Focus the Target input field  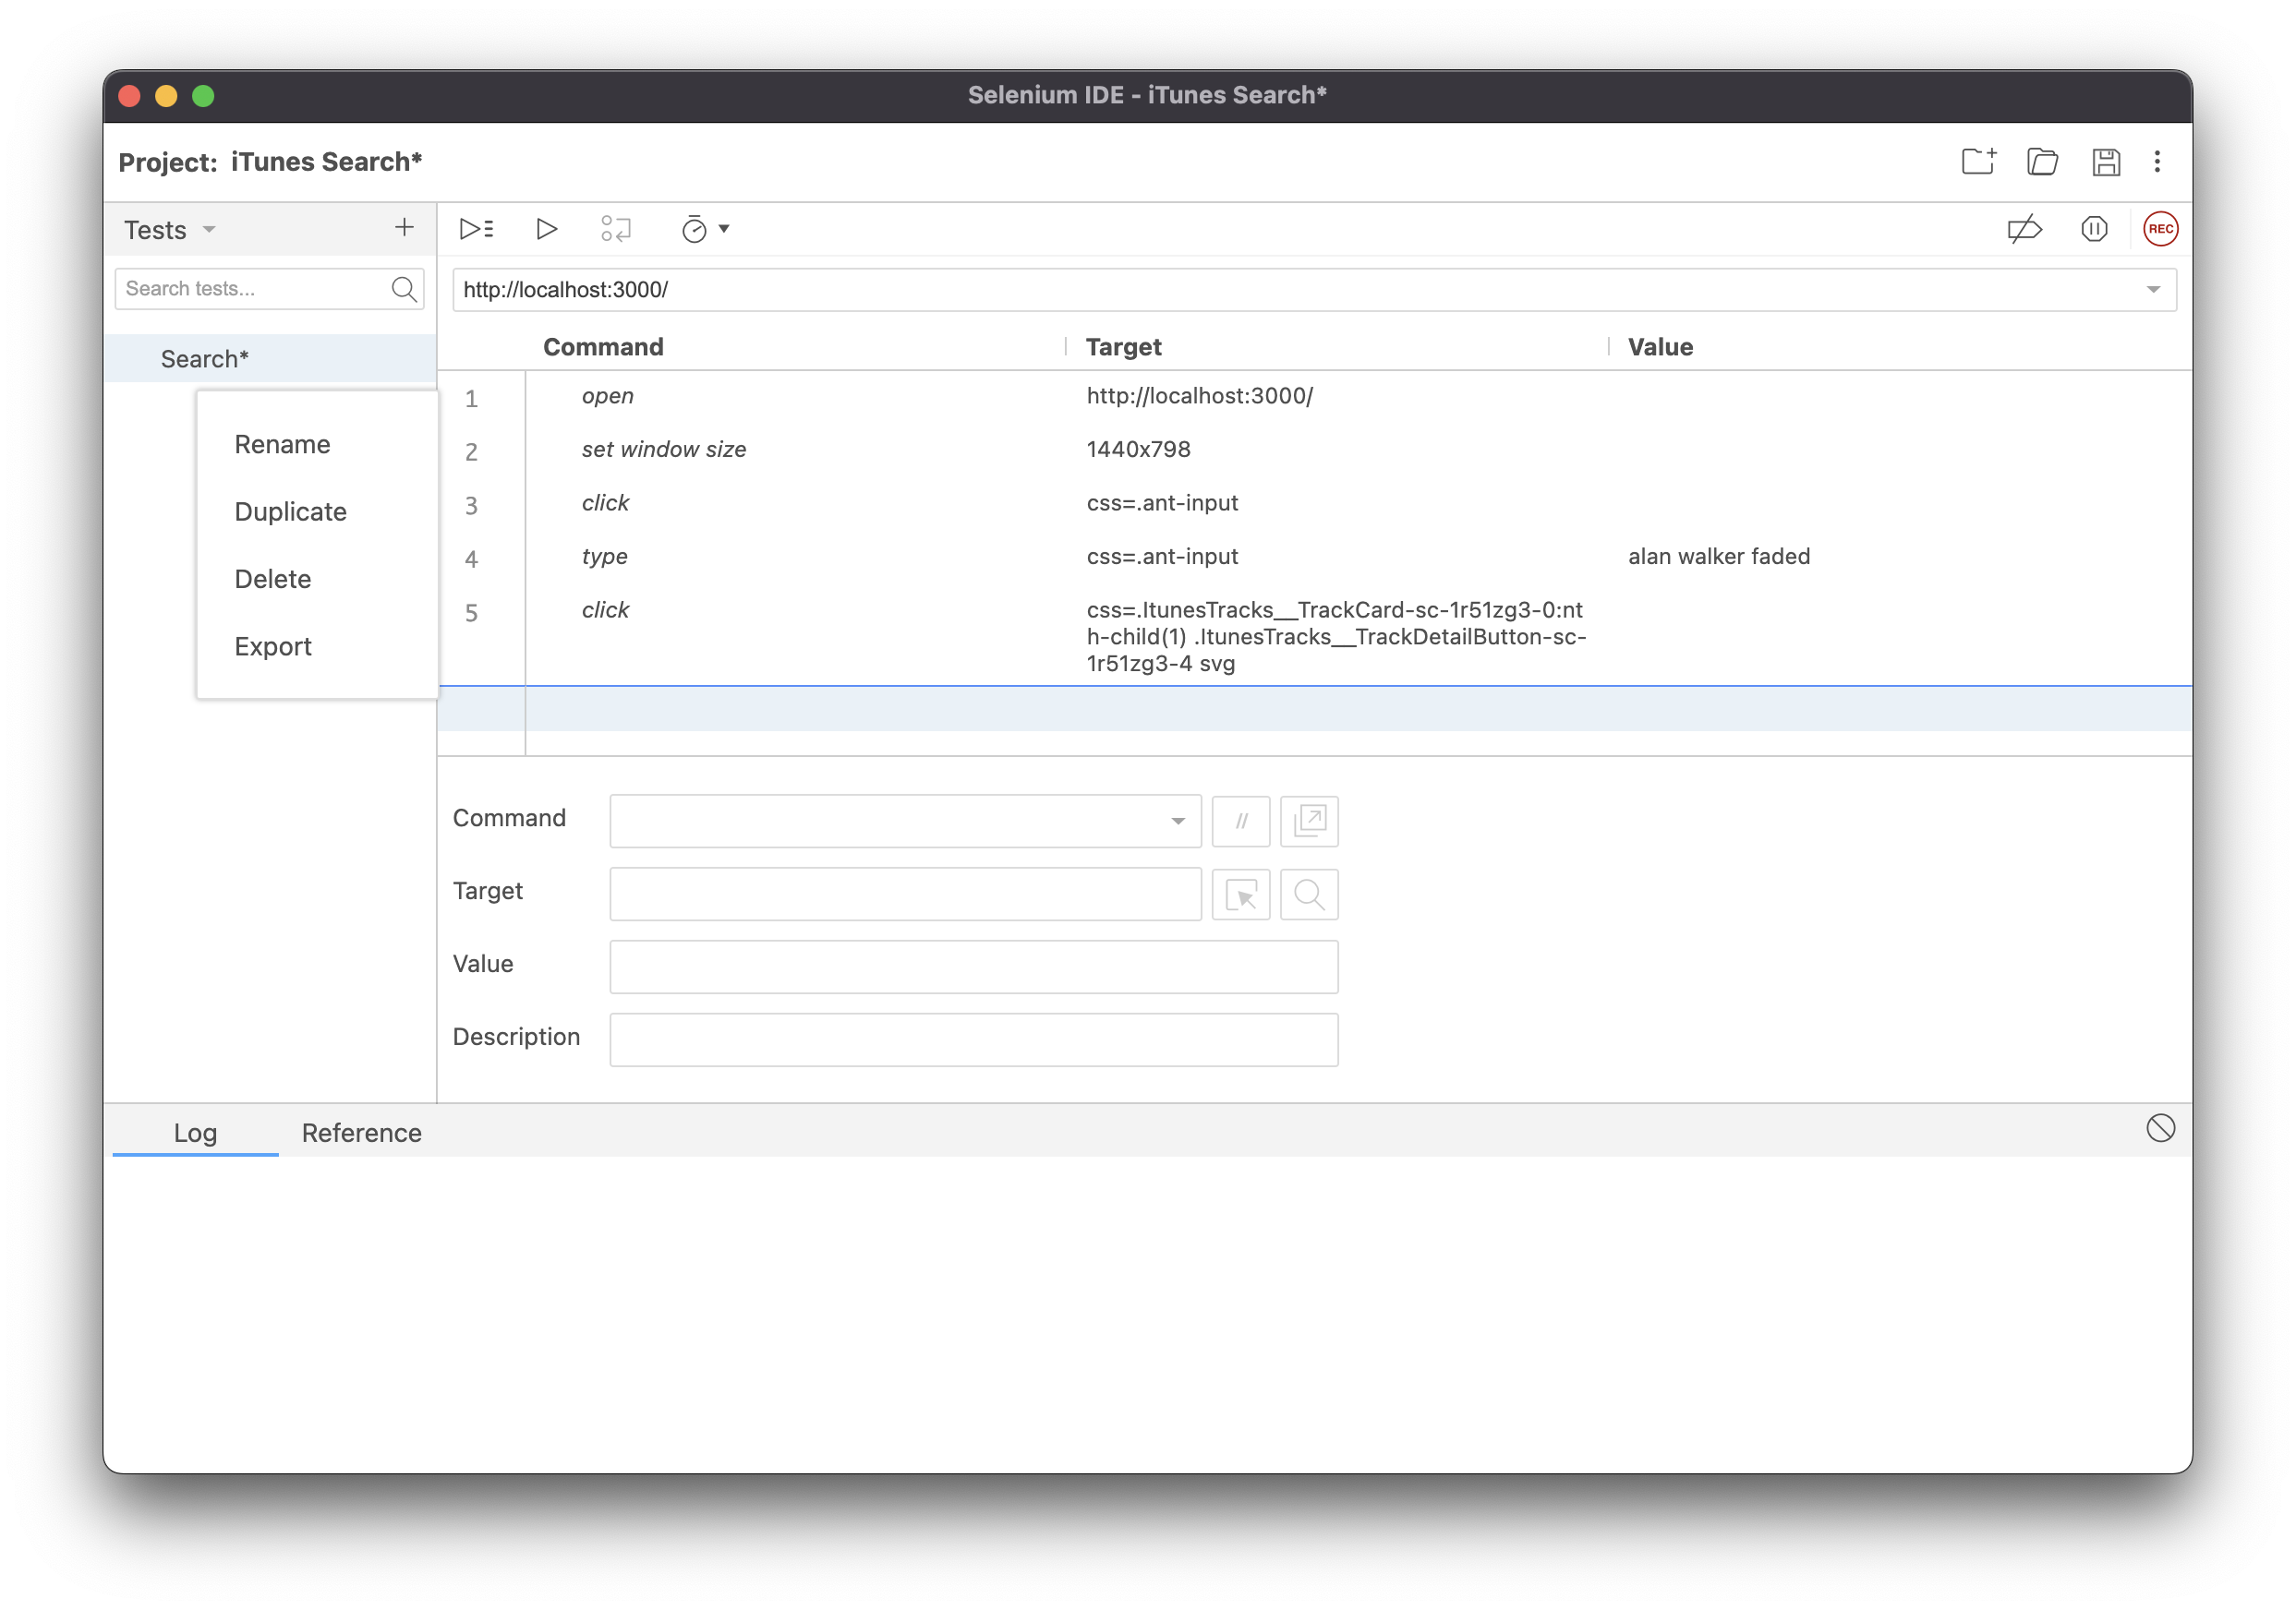[905, 894]
